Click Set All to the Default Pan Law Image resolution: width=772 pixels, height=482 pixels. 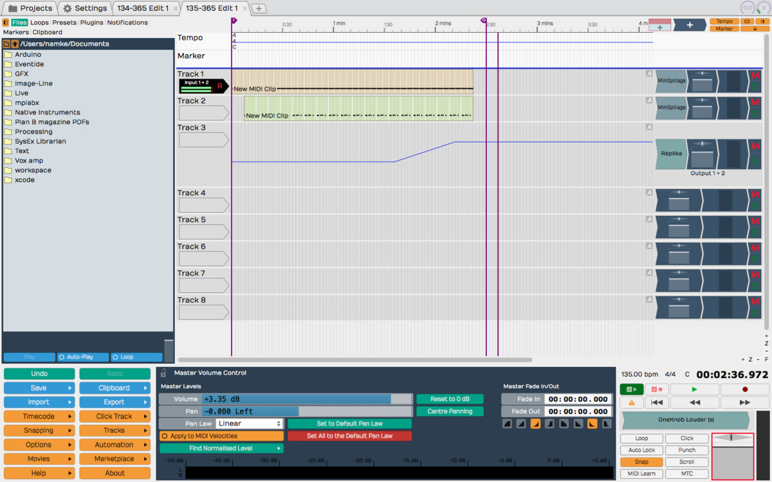[349, 436]
